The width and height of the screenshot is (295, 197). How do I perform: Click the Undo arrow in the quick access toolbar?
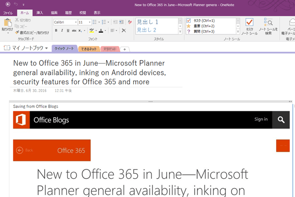click(x=16, y=4)
